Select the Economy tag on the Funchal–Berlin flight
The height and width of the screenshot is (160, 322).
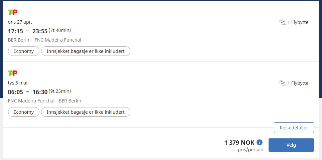coord(24,112)
